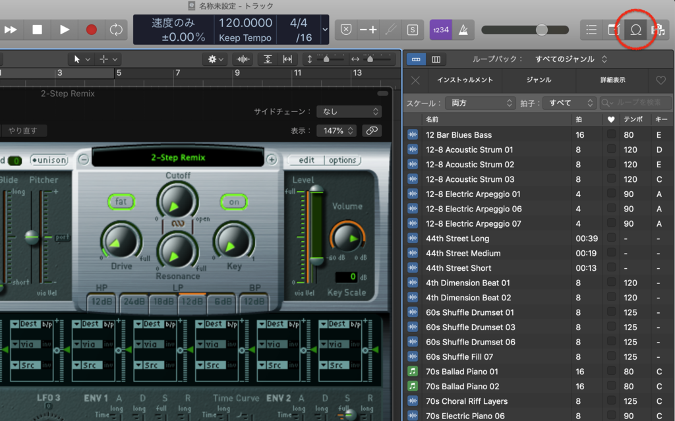Toggle cycle mode loop button
The height and width of the screenshot is (421, 675).
pyautogui.click(x=116, y=30)
